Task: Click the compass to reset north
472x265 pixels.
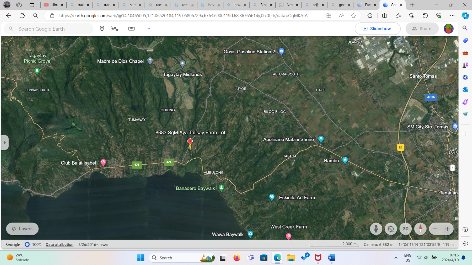Action: (420, 229)
